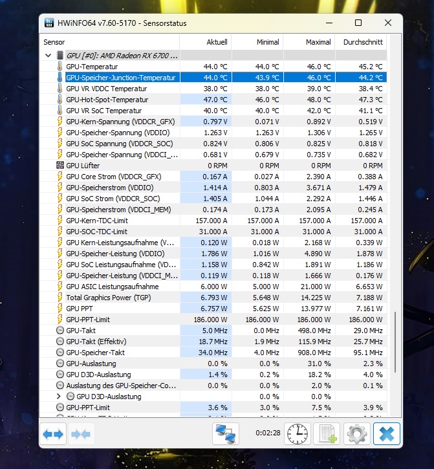Click the fan icon of GPU Lüfter
This screenshot has height=469, width=434.
coord(60,166)
